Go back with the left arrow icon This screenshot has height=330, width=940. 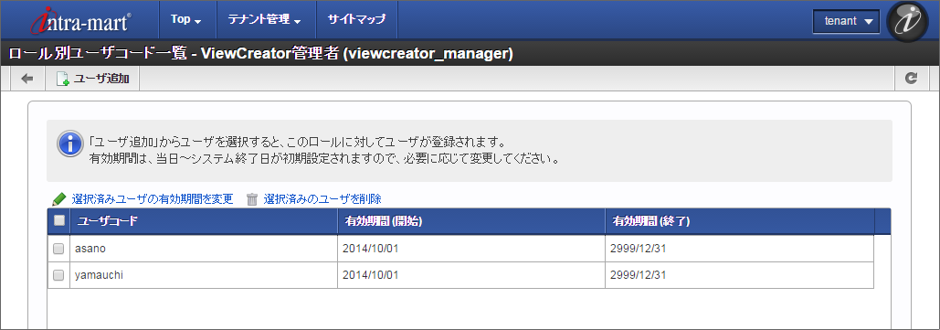click(x=27, y=79)
